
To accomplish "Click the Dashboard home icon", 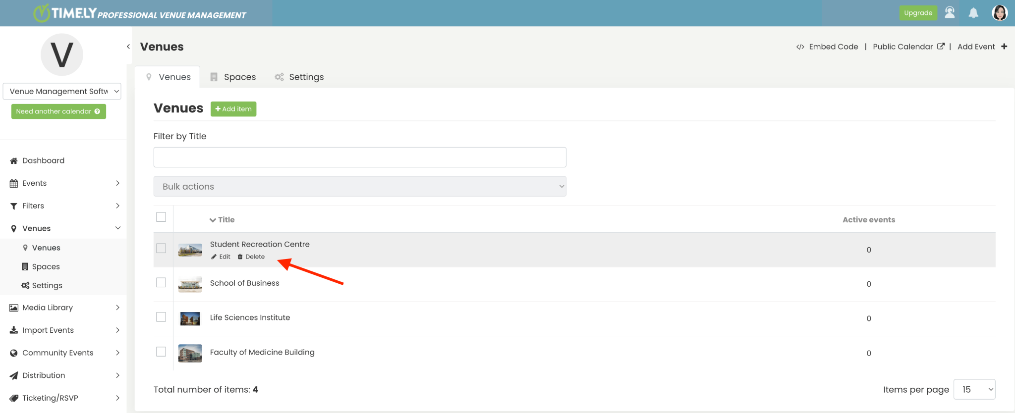I will [x=13, y=161].
